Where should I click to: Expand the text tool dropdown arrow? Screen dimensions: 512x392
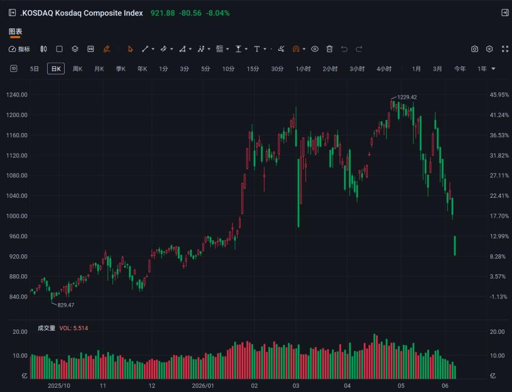point(264,49)
